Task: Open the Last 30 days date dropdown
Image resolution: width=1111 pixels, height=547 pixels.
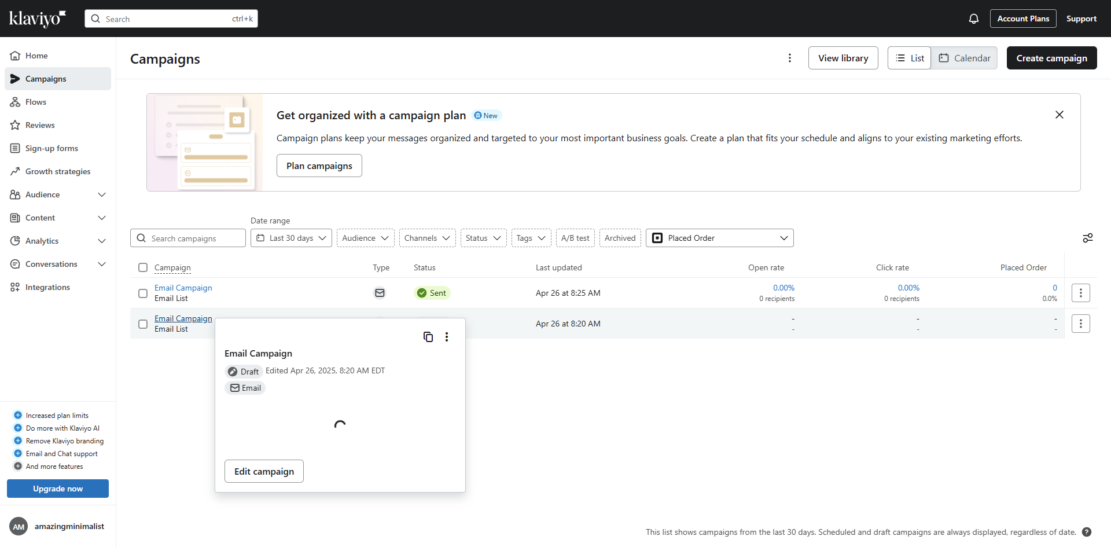Action: pyautogui.click(x=291, y=238)
